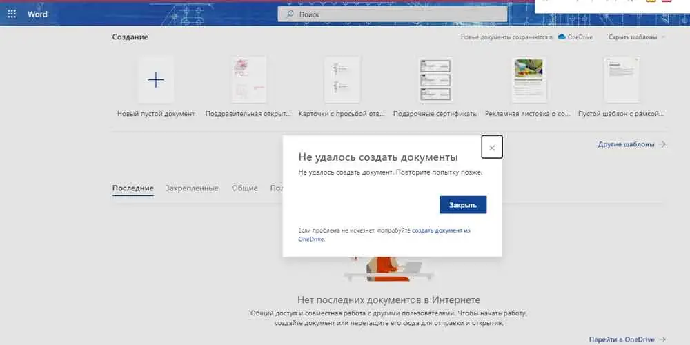Follow Перейти в OneDrive link
The height and width of the screenshot is (345, 690).
pos(627,339)
